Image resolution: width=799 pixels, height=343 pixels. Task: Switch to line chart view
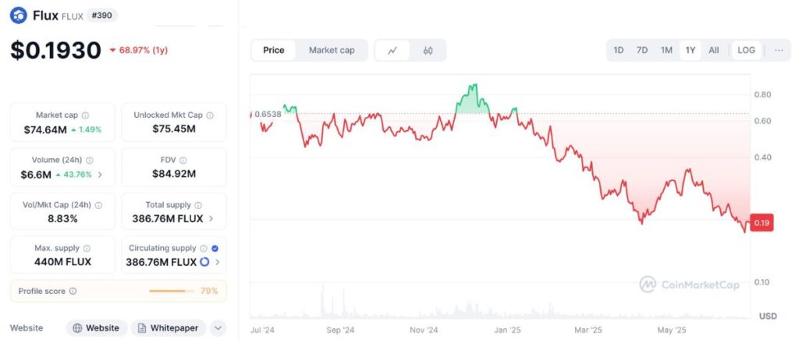392,51
